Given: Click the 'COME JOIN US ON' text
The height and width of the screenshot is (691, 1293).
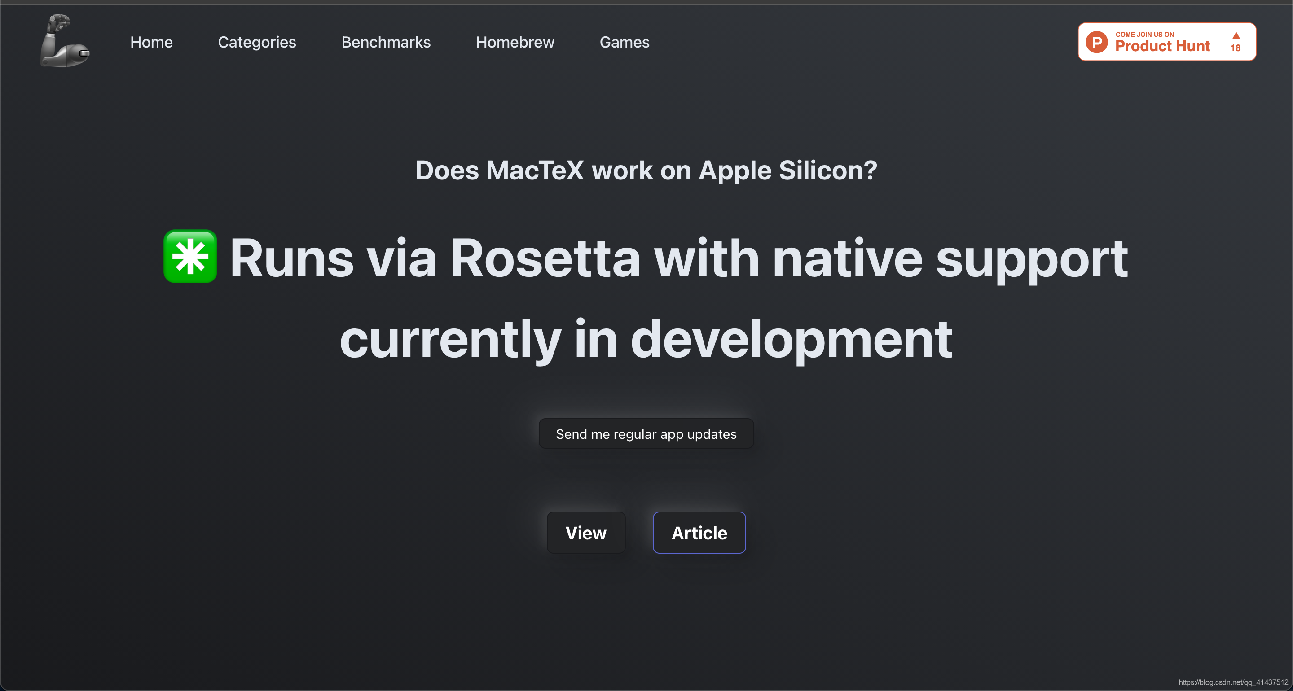Looking at the screenshot, I should (x=1144, y=34).
